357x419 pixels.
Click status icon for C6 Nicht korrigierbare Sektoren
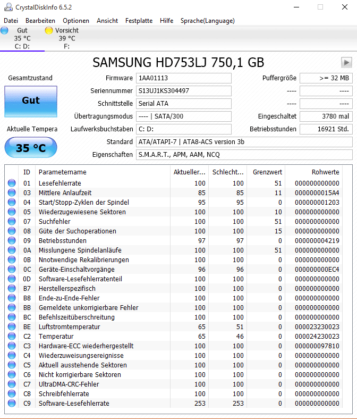click(12, 374)
